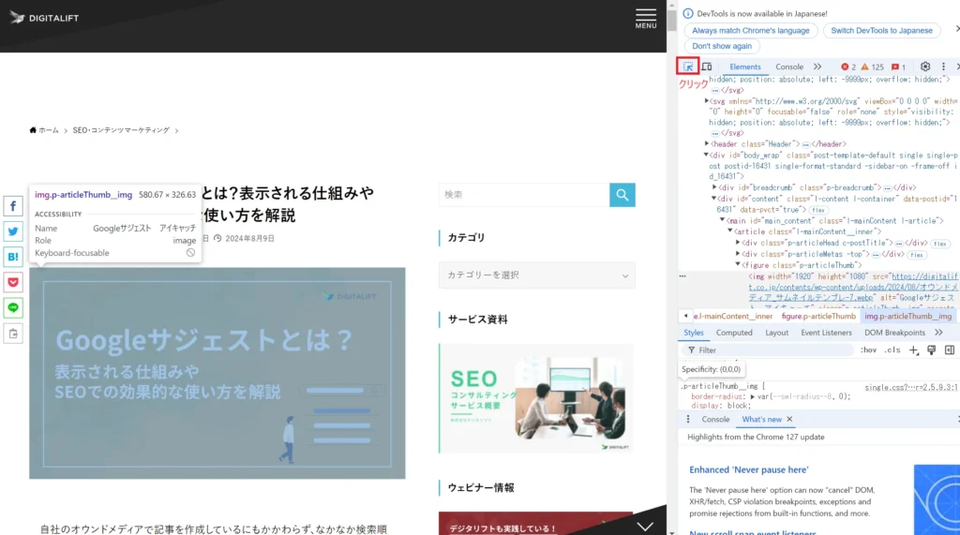Click the scroll-to-top chevron at the page corner
The height and width of the screenshot is (535, 960).
pyautogui.click(x=645, y=526)
